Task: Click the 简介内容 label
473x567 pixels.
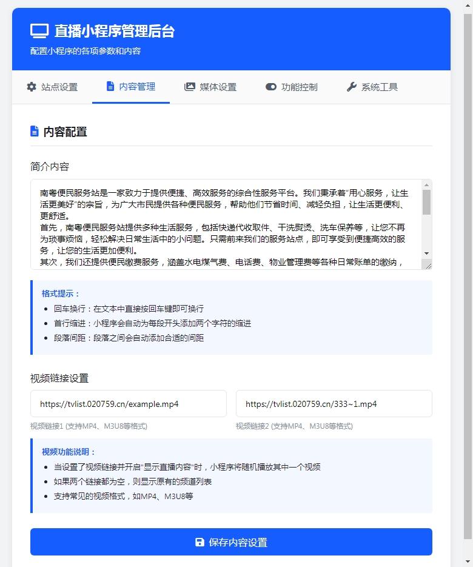Action: click(50, 166)
